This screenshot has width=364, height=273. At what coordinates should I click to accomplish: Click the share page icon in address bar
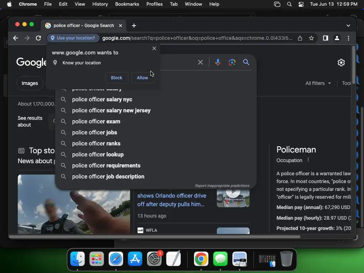point(300,38)
